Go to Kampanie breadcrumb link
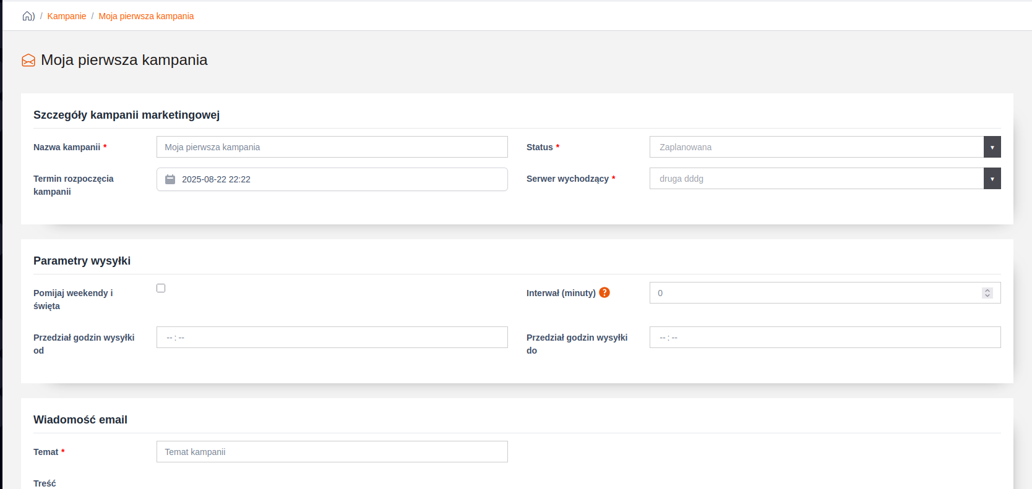The image size is (1032, 489). (x=67, y=16)
